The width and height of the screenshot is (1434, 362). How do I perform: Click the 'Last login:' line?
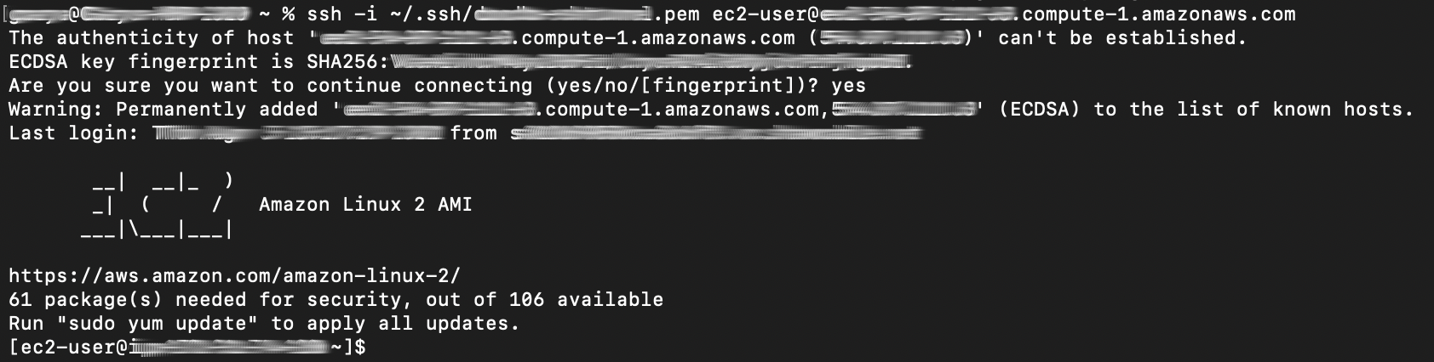(x=466, y=133)
